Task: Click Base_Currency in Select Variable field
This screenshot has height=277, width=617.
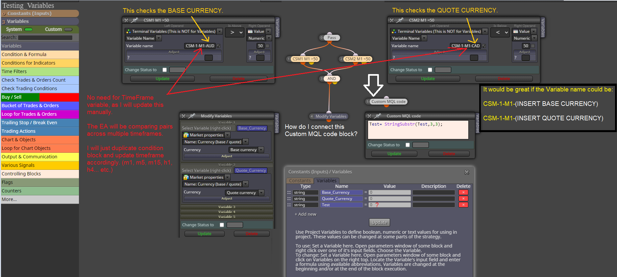Action: 252,128
